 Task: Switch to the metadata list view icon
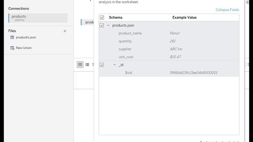pyautogui.click(x=87, y=65)
